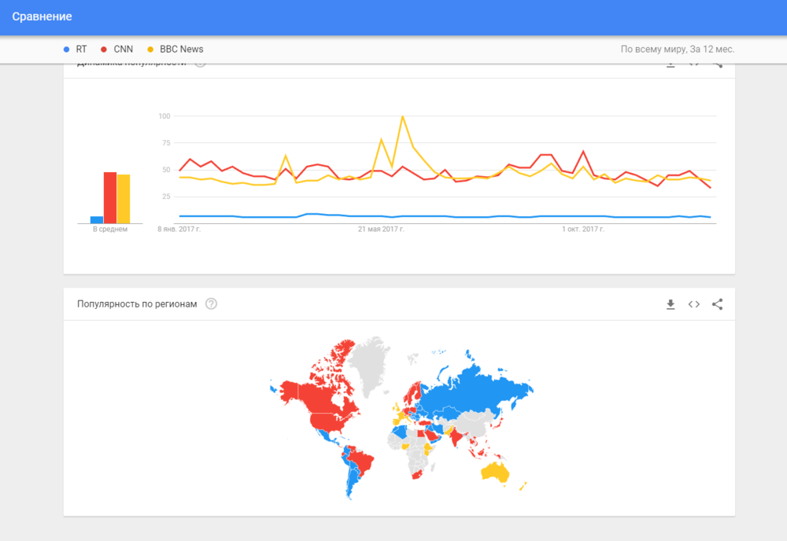Click the BBC News peak at 100

403,117
